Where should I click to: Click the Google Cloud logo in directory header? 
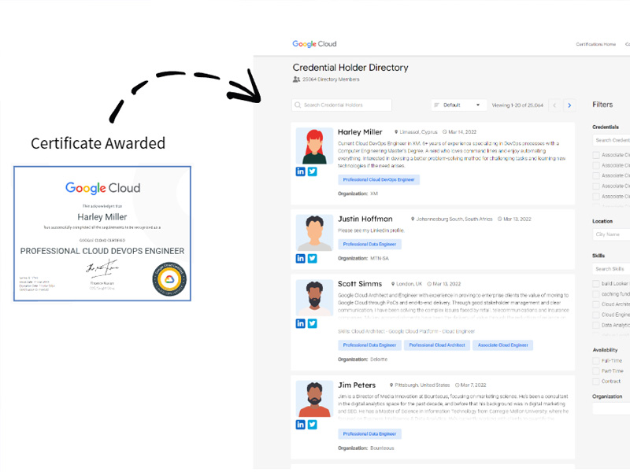click(x=314, y=44)
